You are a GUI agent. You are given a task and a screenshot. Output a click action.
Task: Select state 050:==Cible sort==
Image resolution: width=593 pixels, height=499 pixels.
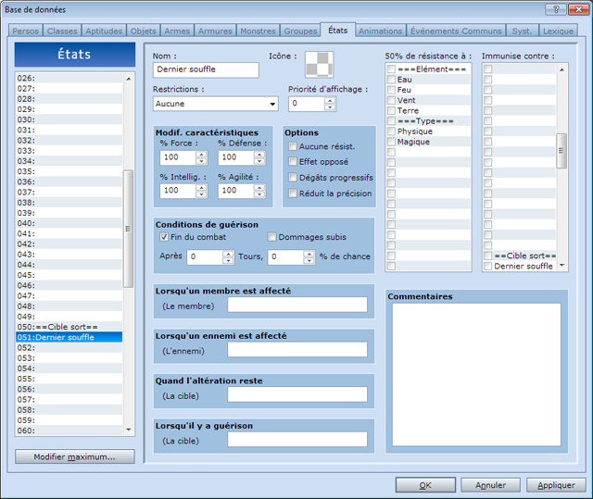pos(69,327)
